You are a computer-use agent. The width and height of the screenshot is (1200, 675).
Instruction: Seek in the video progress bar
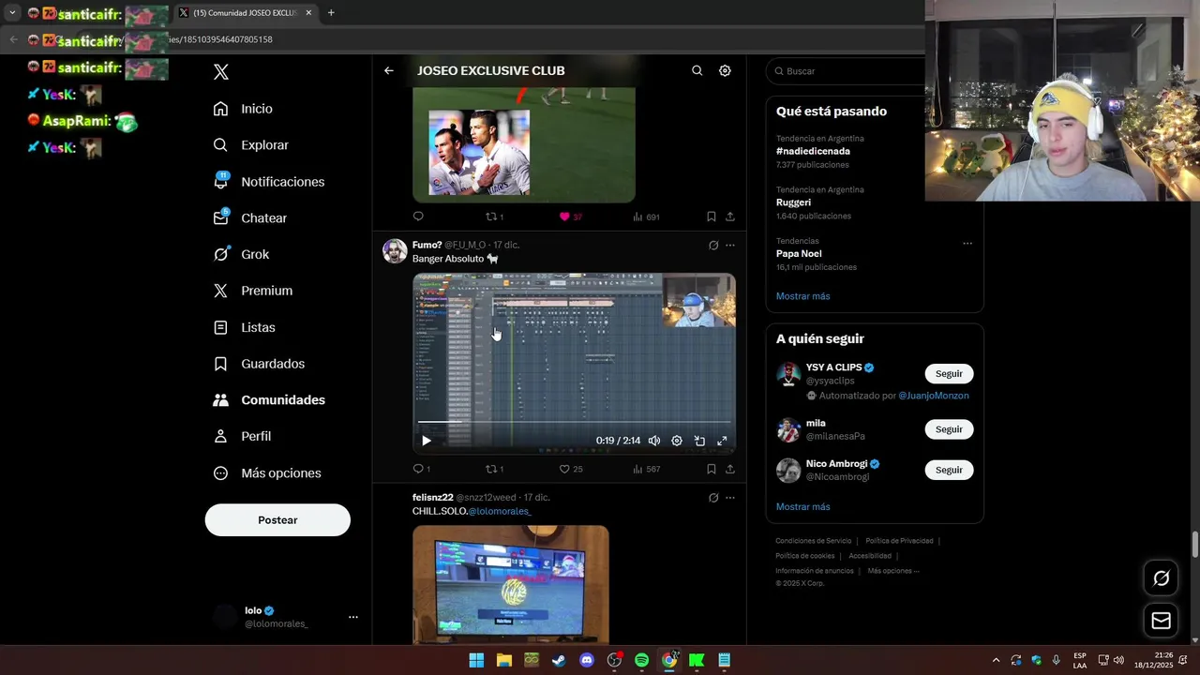[574, 423]
